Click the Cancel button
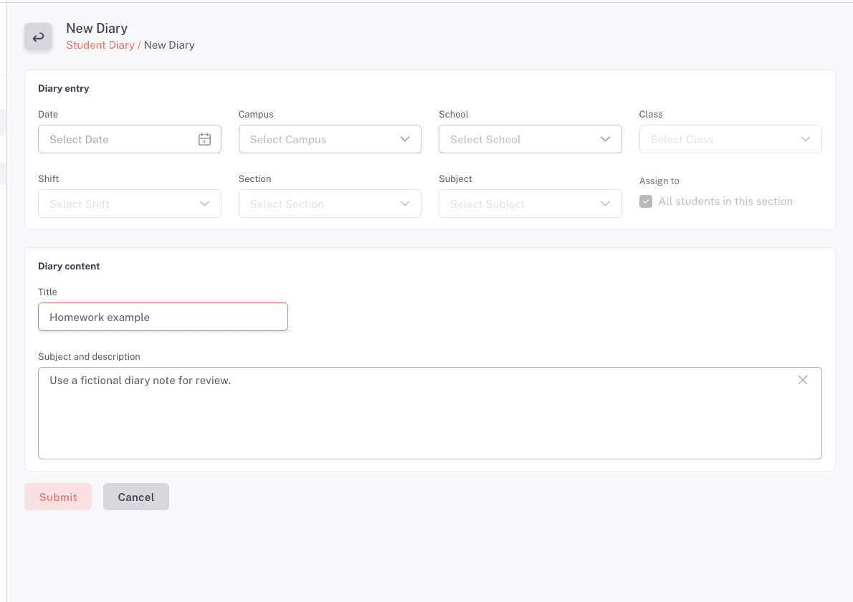This screenshot has height=602, width=853. coord(136,497)
